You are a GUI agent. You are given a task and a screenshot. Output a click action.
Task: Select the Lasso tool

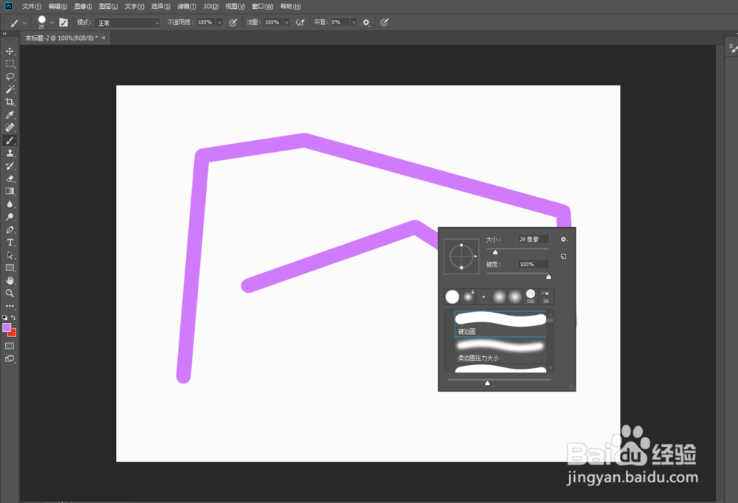[10, 77]
